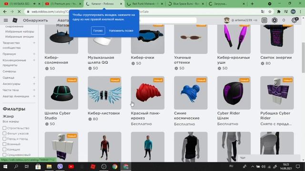The width and height of the screenshot is (305, 171).
Task: Open the notifications list icon
Action: [264, 20]
